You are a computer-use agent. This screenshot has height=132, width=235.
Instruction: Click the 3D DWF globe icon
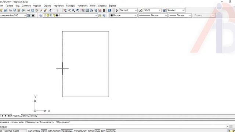23,10
